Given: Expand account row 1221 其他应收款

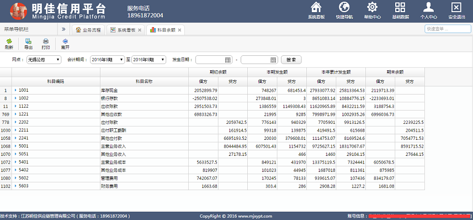Looking at the screenshot, I should [15, 114].
